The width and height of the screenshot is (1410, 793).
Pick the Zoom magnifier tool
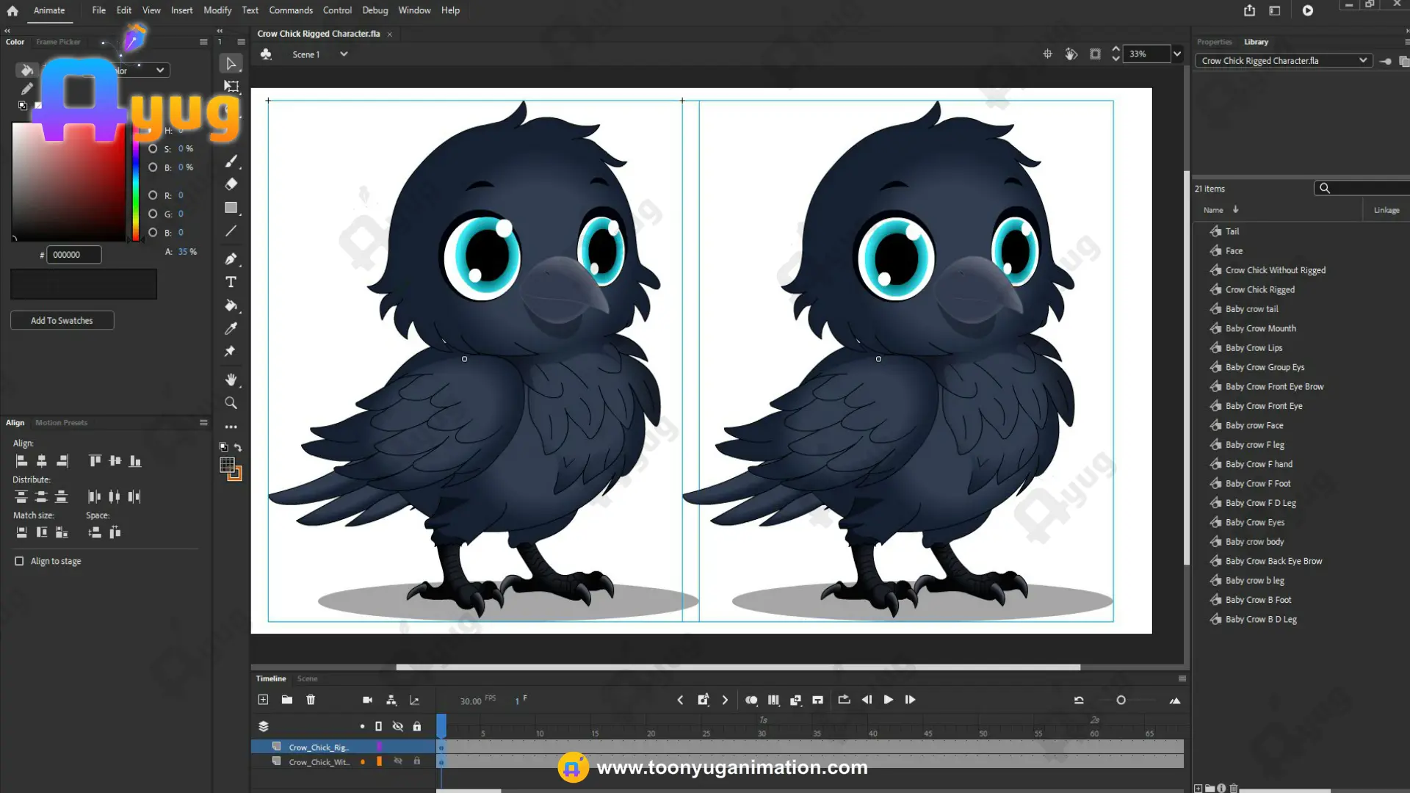(x=231, y=402)
